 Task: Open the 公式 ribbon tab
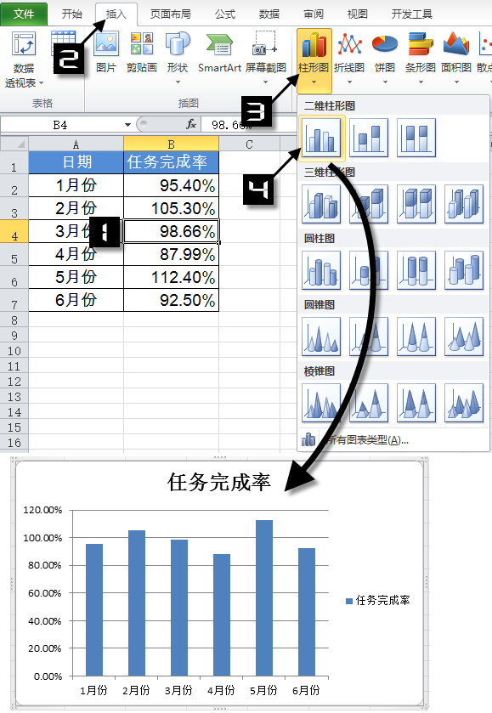[x=225, y=14]
